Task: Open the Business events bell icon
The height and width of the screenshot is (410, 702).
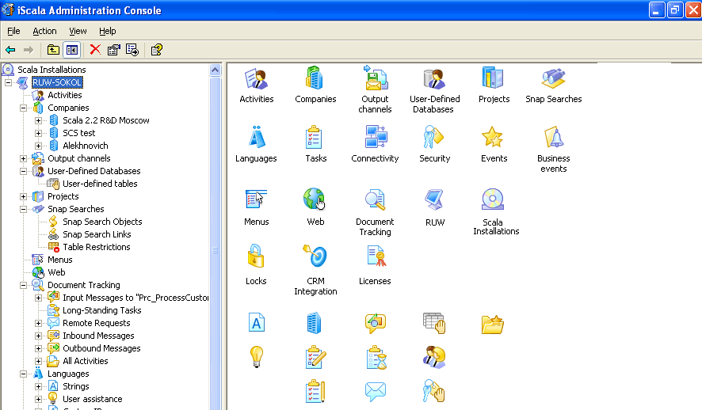Action: tap(553, 137)
